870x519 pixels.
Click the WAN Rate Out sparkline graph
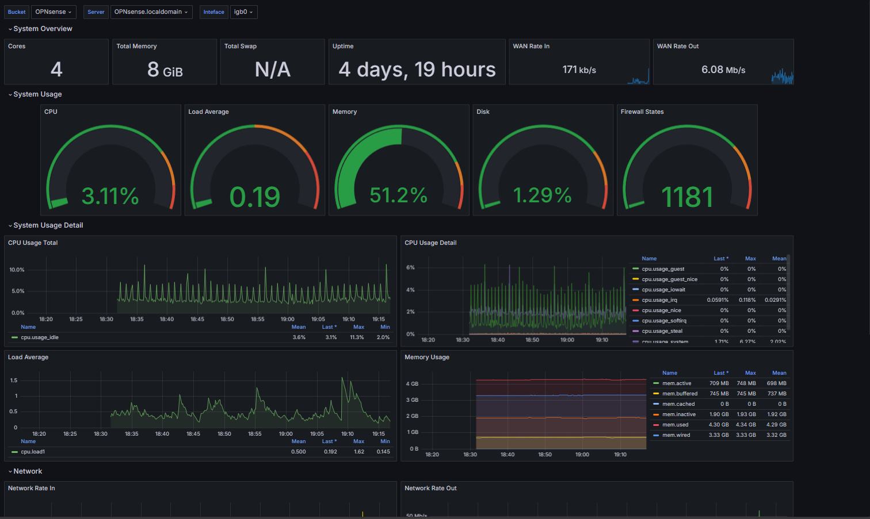pyautogui.click(x=782, y=76)
